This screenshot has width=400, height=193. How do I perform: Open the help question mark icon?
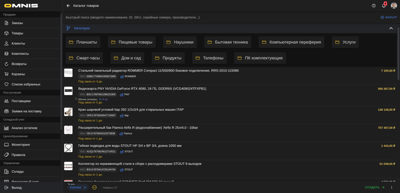pos(373,6)
